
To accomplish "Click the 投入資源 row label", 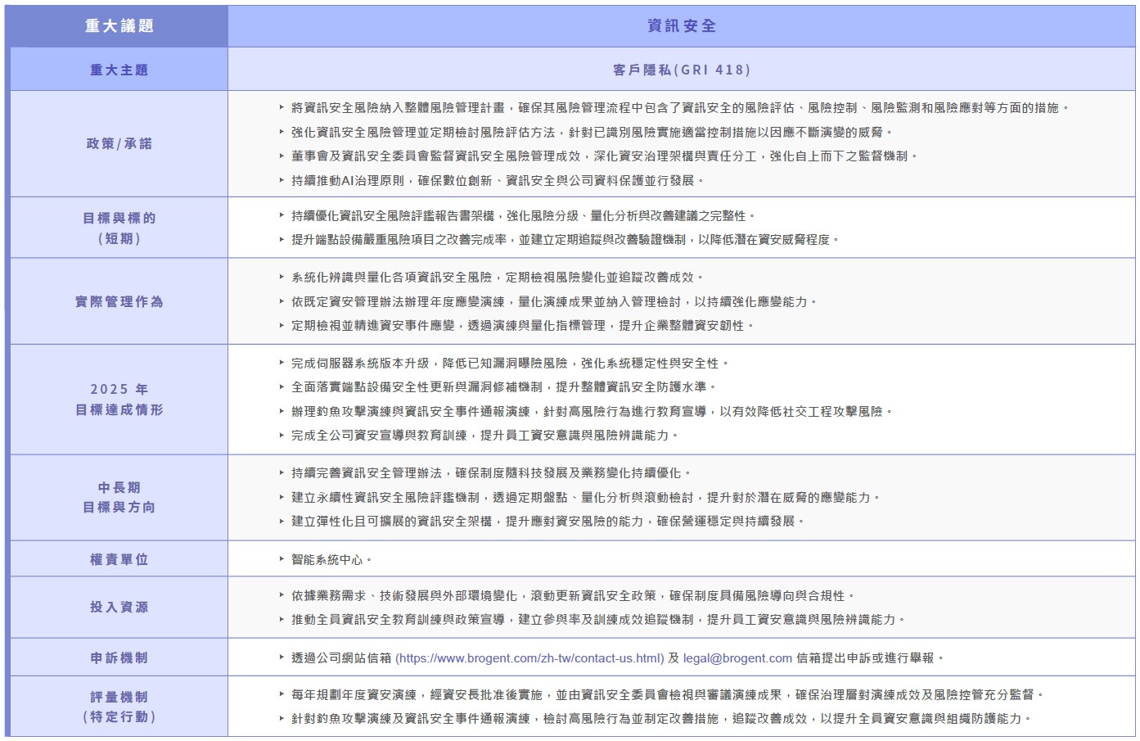I will click(x=119, y=607).
